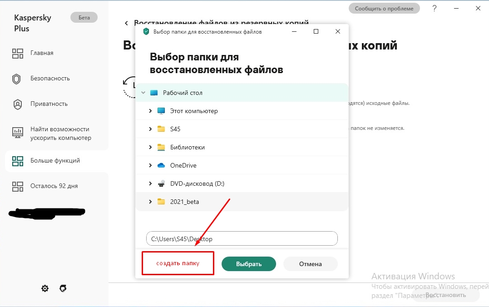The image size is (489, 307).
Task: Choose the 2021_beta folder icon
Action: pyautogui.click(x=161, y=202)
